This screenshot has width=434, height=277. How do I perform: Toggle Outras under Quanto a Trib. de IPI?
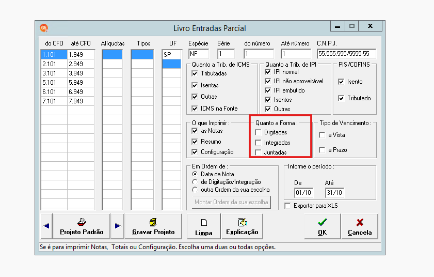point(268,109)
